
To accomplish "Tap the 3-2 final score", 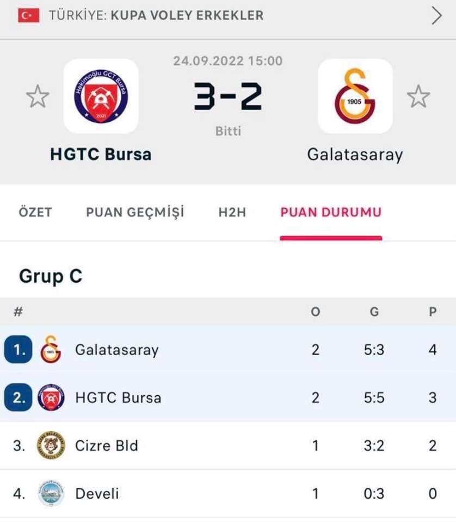I will point(228,96).
